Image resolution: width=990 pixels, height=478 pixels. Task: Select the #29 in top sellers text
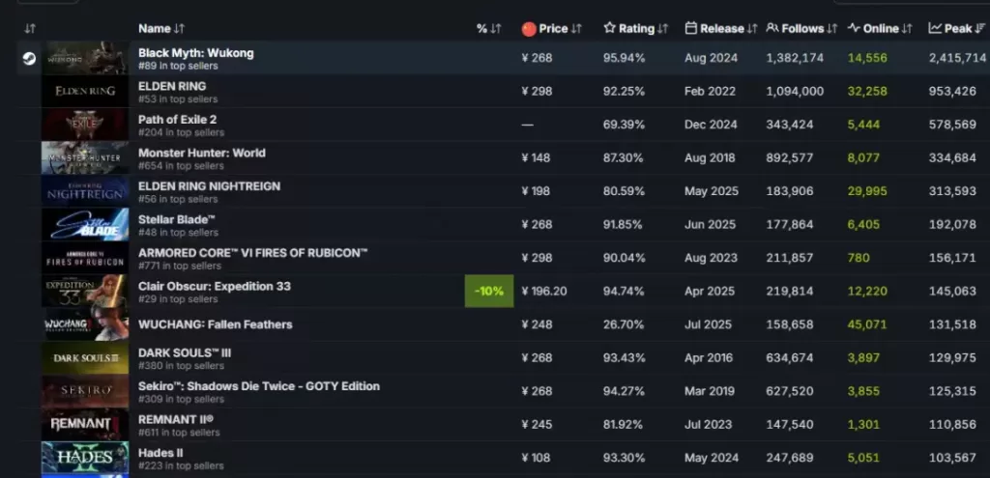point(178,299)
